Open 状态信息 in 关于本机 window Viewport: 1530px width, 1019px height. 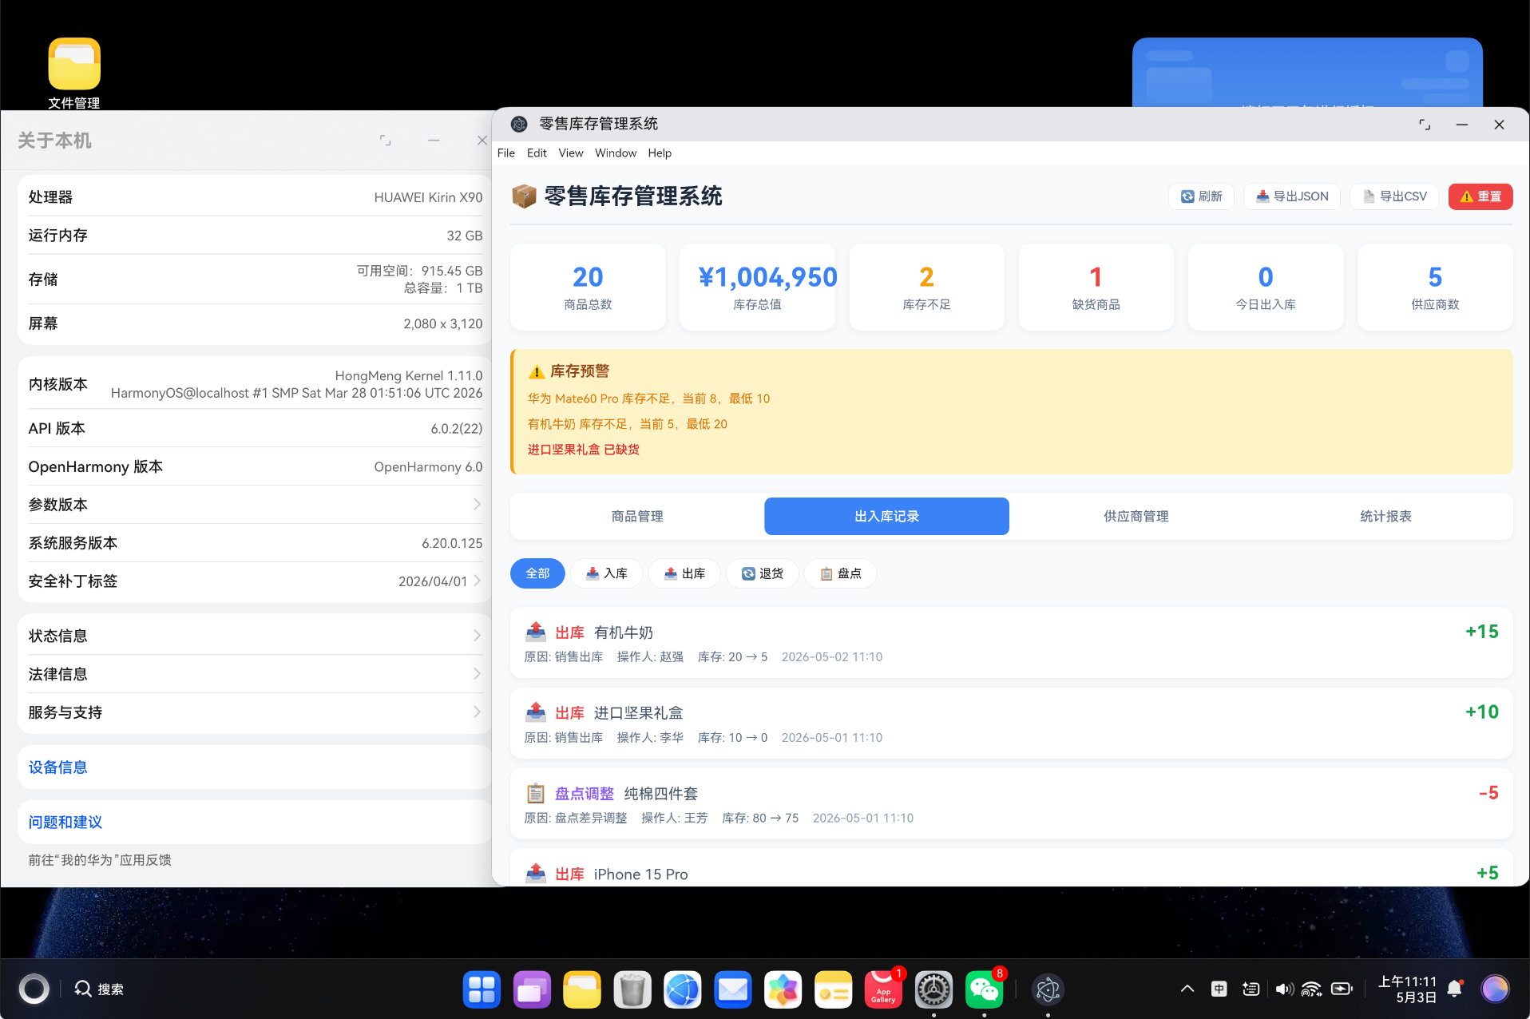255,636
